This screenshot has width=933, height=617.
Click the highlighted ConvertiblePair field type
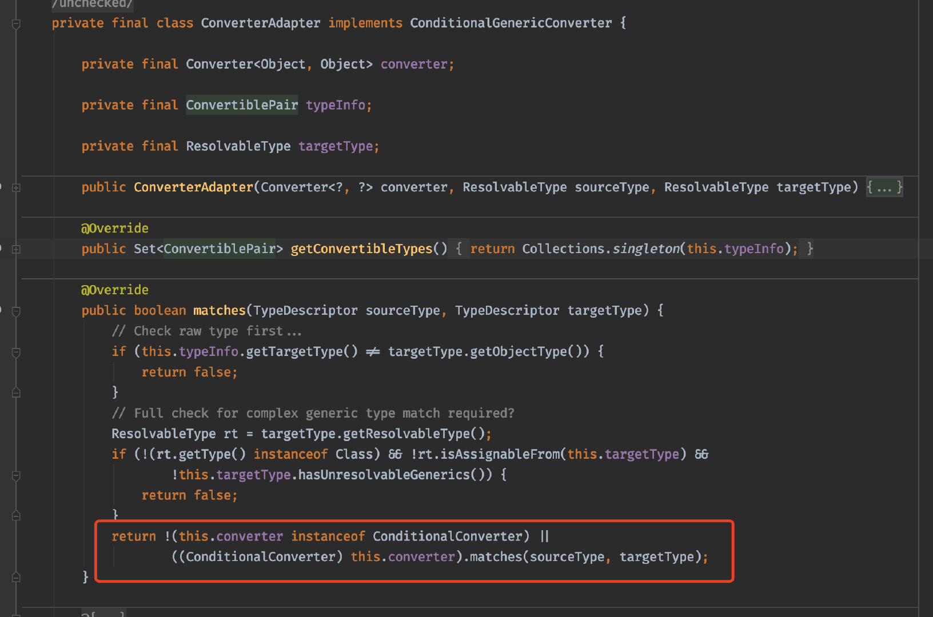point(242,105)
